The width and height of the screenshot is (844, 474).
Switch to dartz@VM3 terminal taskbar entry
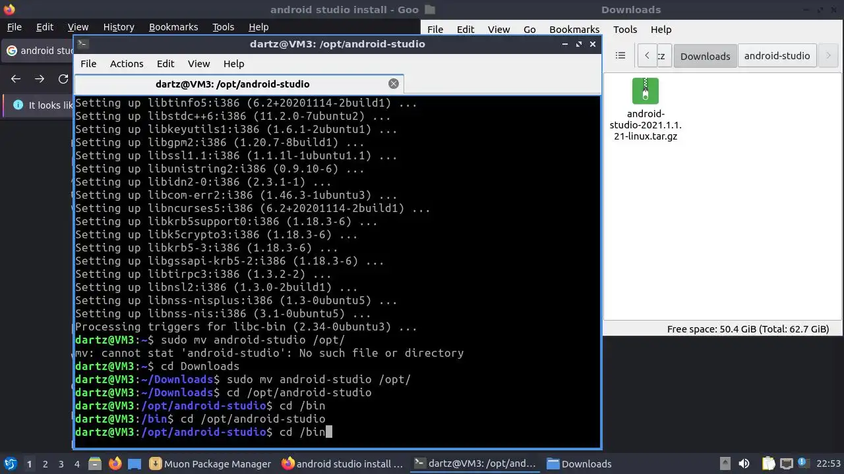(x=475, y=463)
